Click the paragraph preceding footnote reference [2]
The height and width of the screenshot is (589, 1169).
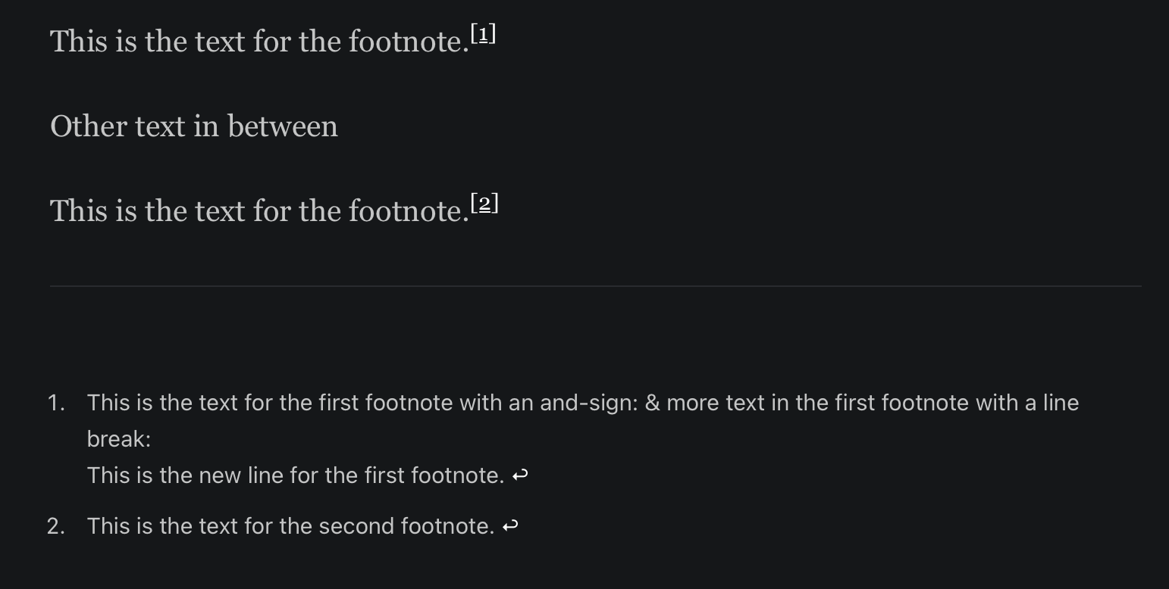[x=258, y=211]
